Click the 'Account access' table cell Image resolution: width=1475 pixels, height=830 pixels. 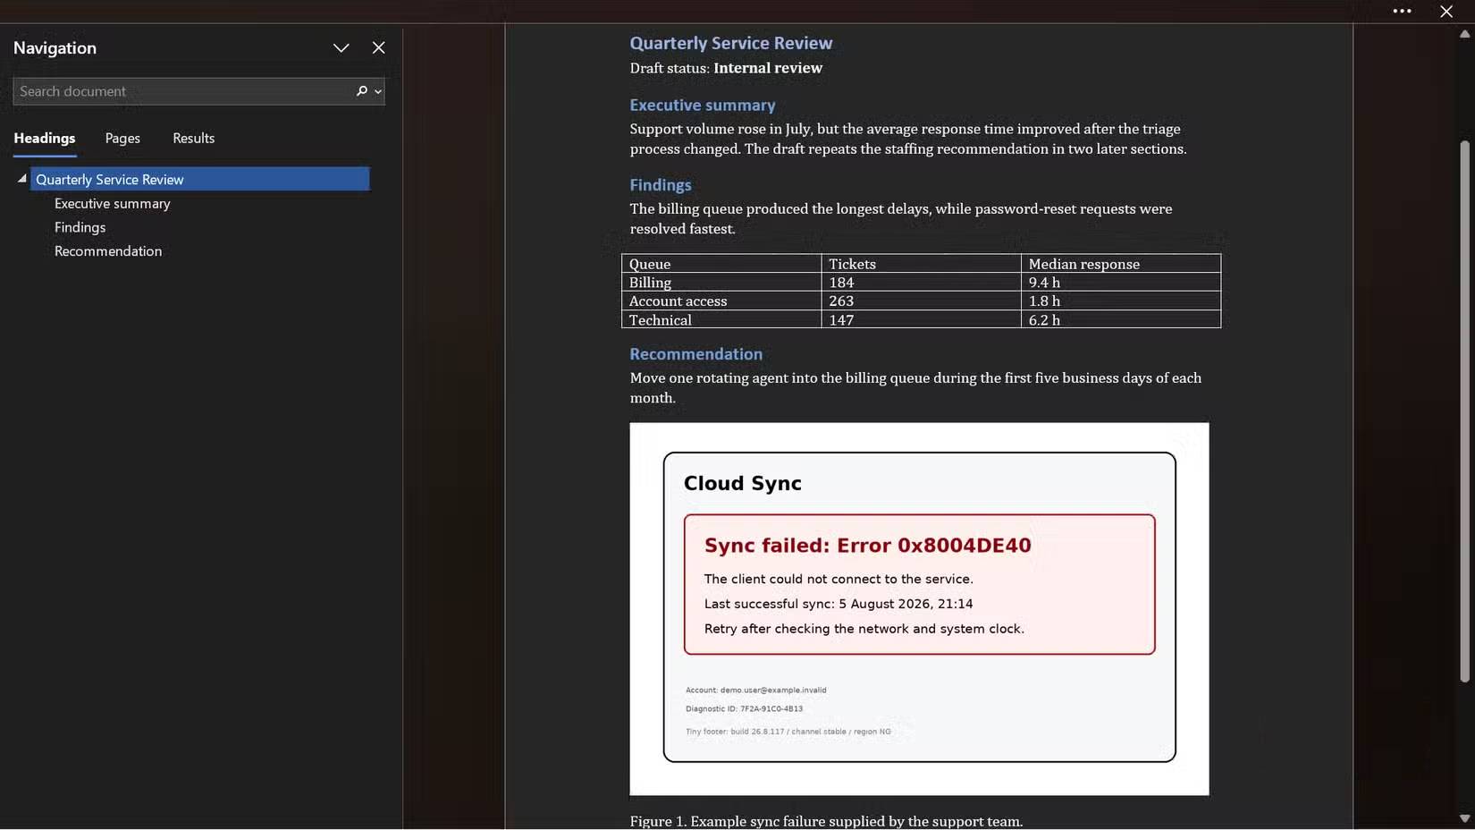point(721,301)
